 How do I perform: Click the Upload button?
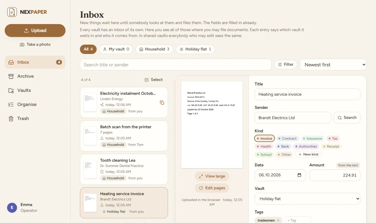point(35,31)
